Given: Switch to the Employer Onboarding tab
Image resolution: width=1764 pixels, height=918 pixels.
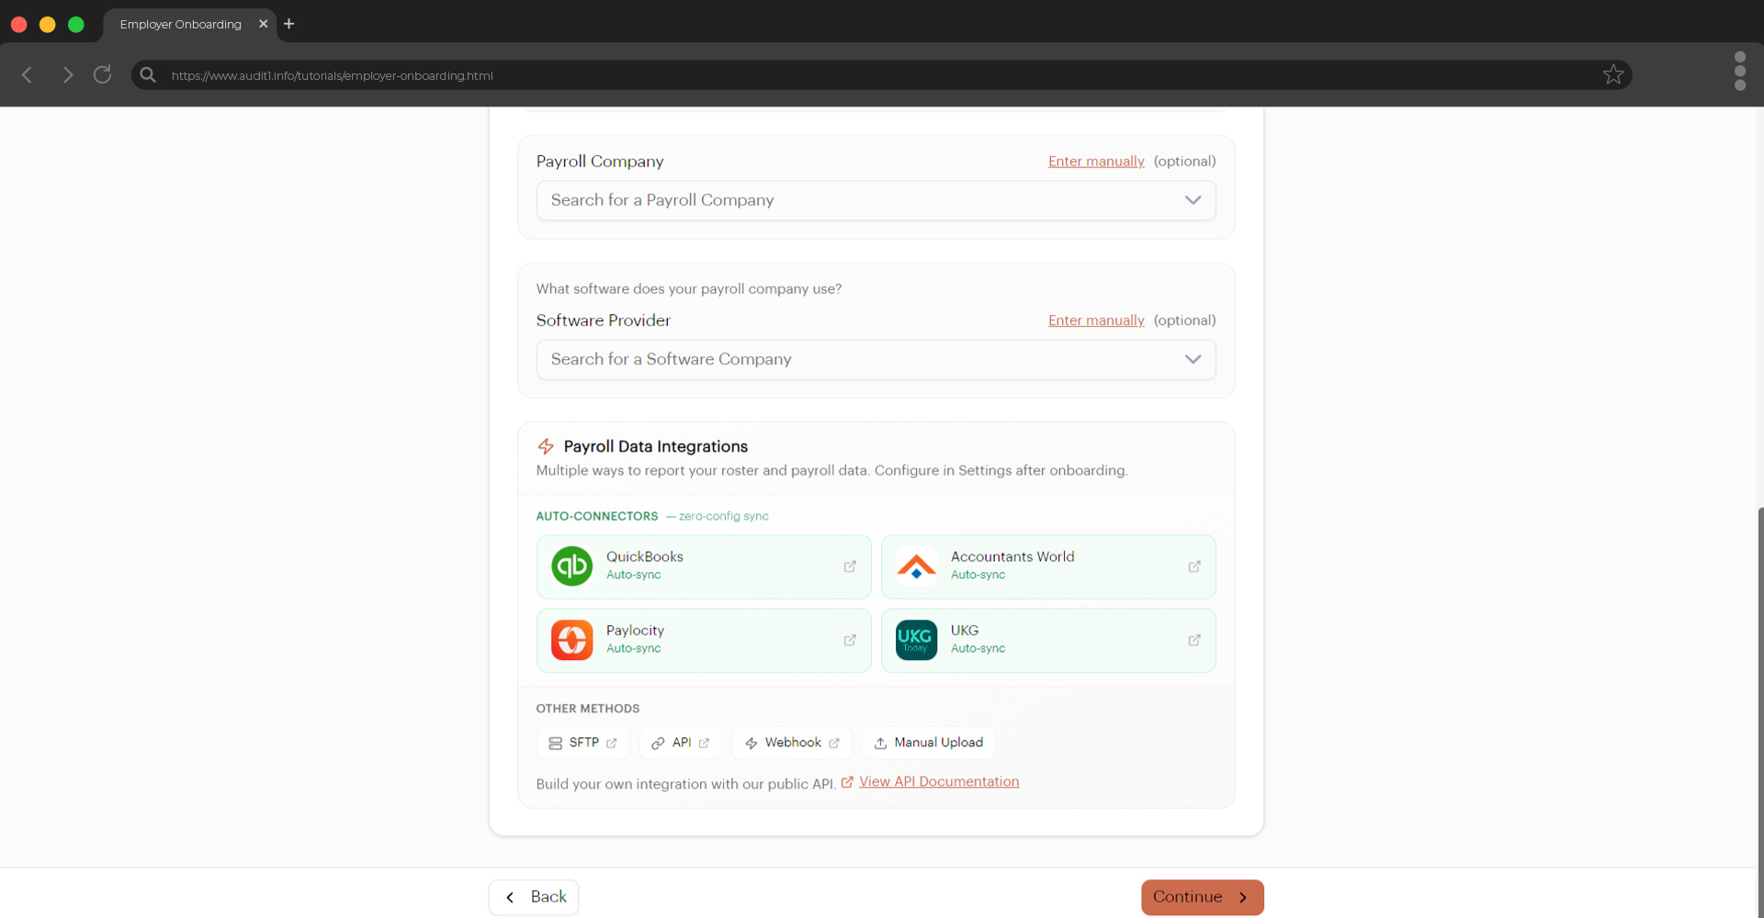Looking at the screenshot, I should (180, 24).
